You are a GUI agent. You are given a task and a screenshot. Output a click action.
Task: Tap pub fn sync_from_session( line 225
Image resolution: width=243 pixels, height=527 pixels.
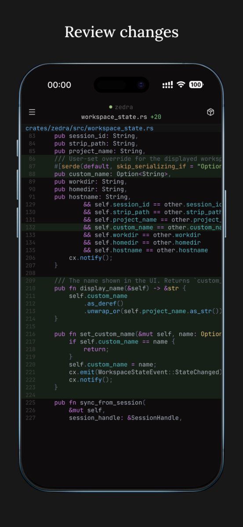coord(100,403)
